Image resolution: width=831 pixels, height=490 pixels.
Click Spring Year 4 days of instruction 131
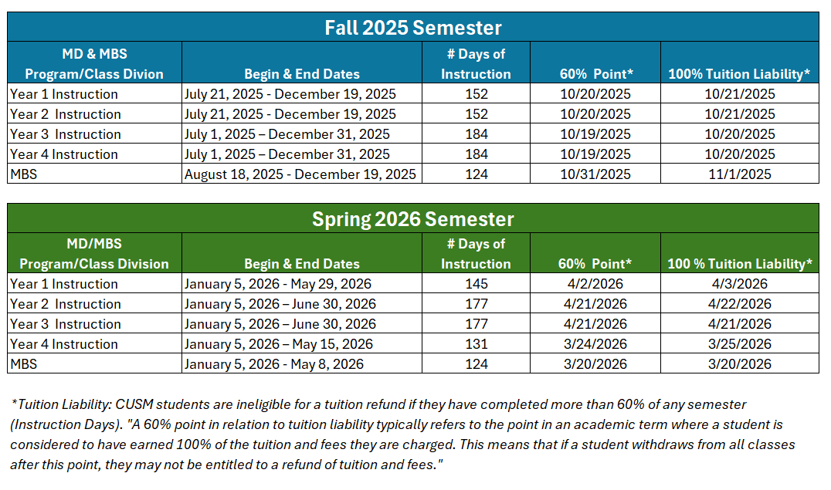pyautogui.click(x=477, y=344)
